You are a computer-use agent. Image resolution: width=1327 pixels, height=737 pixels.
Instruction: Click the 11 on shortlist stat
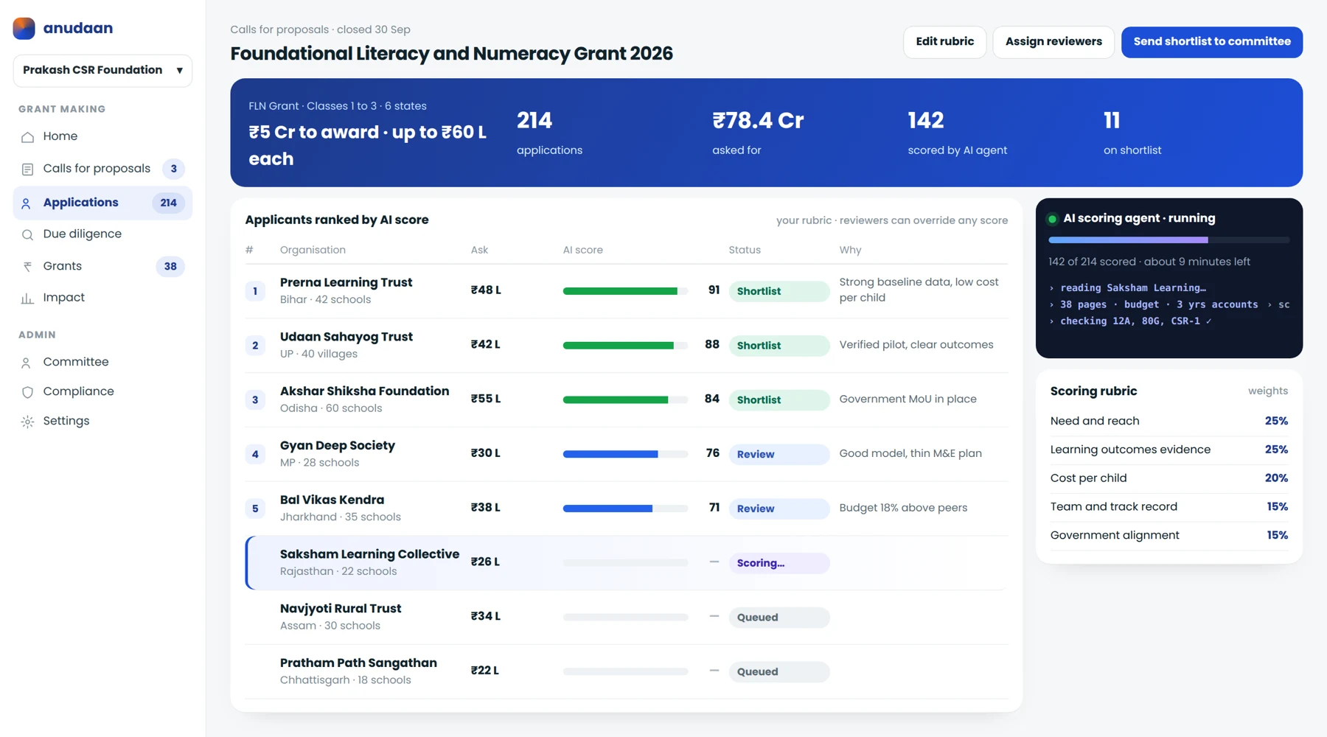(1132, 133)
